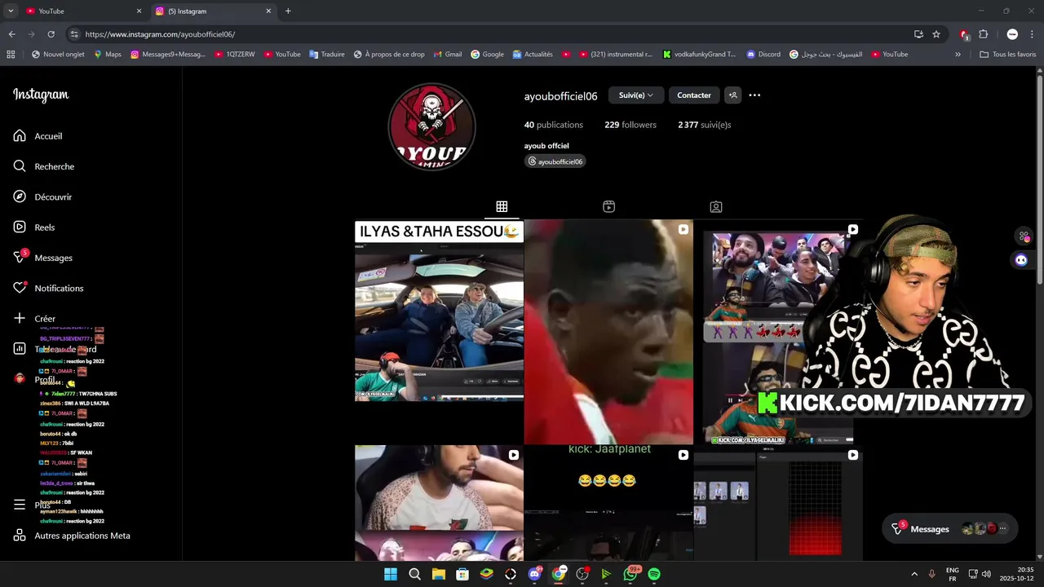Open the 2 377 suivi(e)s list

(705, 125)
